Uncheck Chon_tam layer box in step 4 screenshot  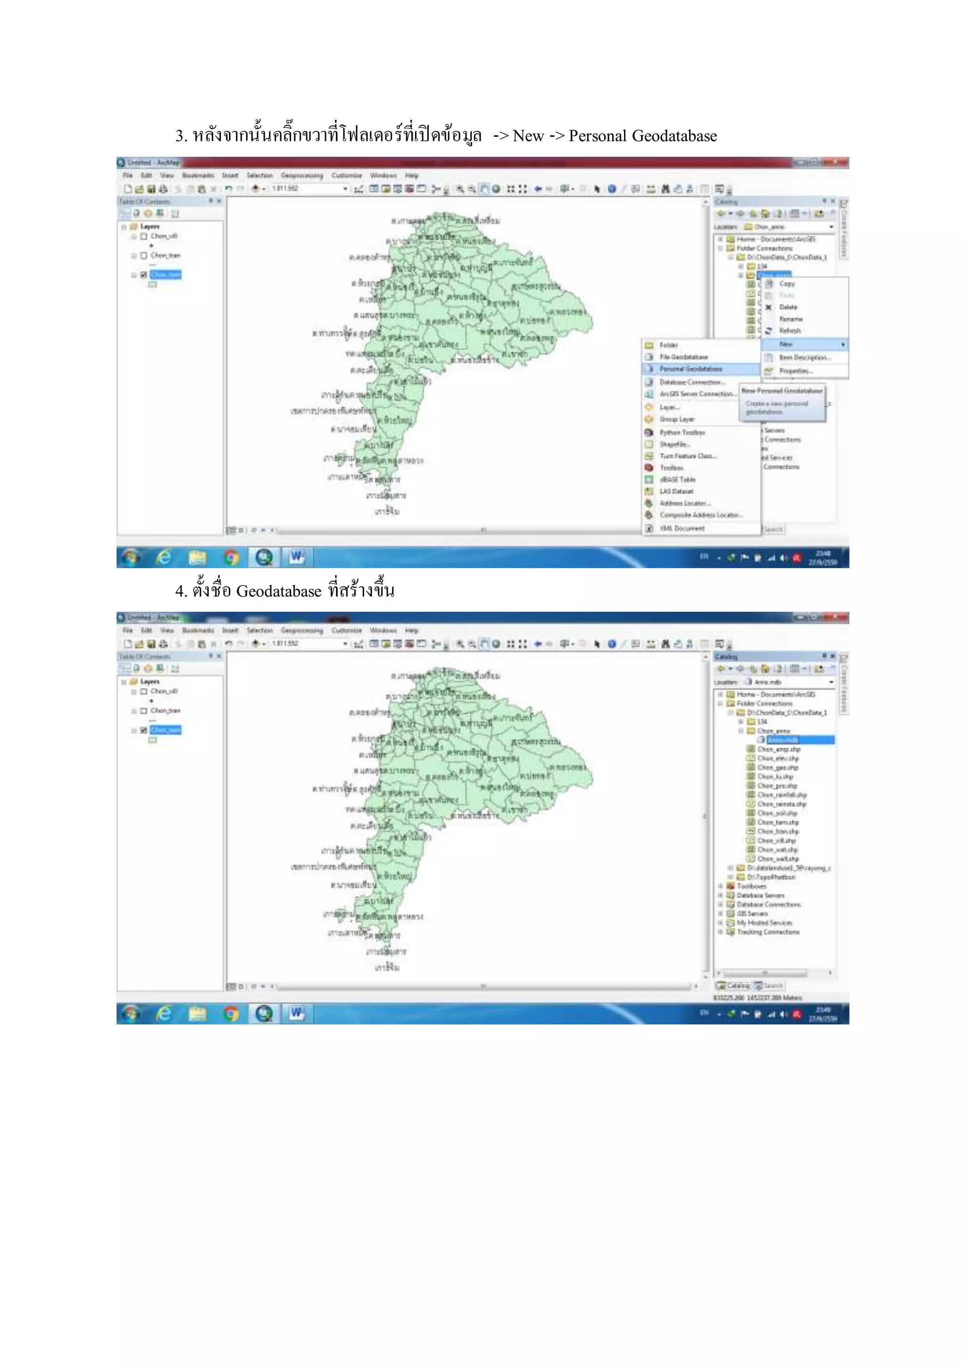(143, 730)
